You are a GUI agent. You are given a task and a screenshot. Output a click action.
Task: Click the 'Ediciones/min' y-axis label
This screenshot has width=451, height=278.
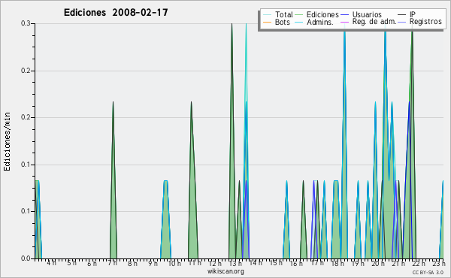pos(7,141)
